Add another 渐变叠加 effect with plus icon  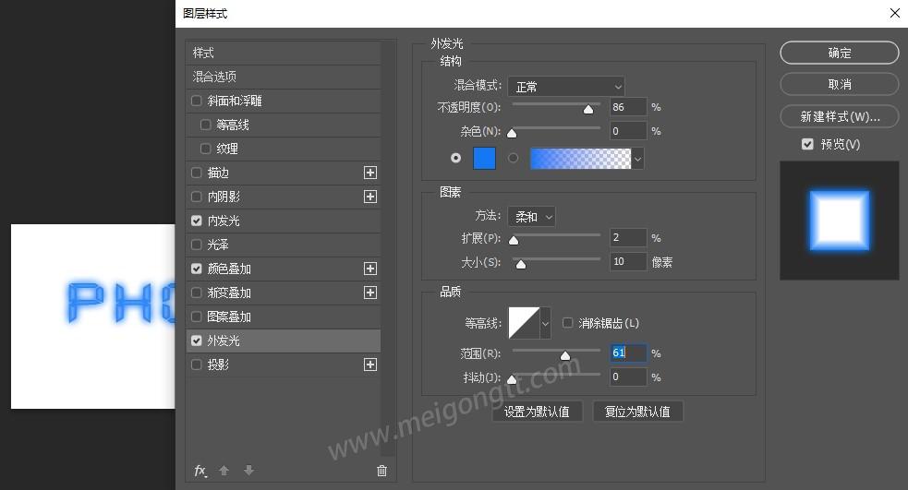[x=370, y=293]
